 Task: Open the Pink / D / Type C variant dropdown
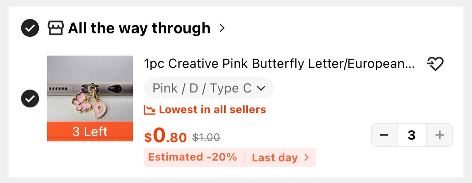[209, 88]
